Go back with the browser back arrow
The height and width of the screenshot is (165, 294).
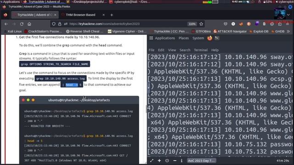[6, 24]
